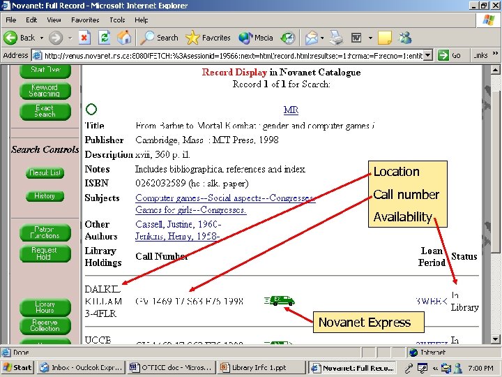Print the page with printer icon

point(336,38)
